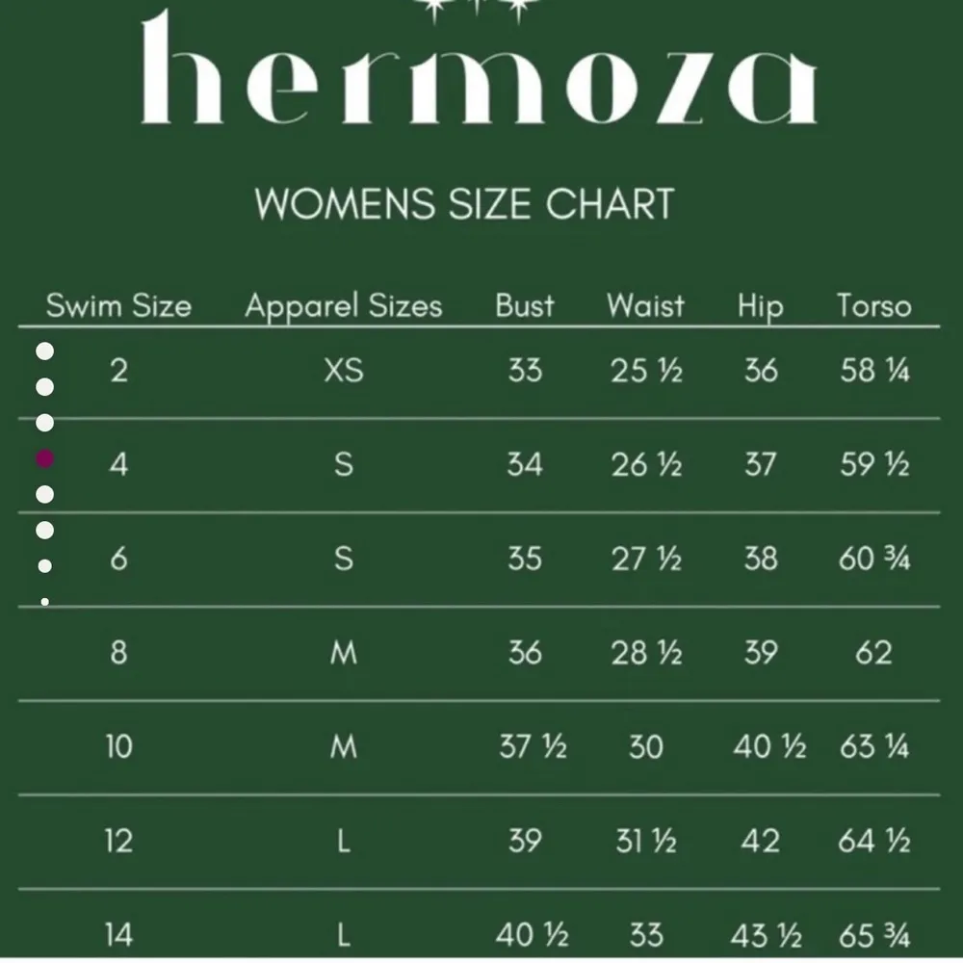Select swim size 14 row label
The image size is (963, 963).
[118, 935]
